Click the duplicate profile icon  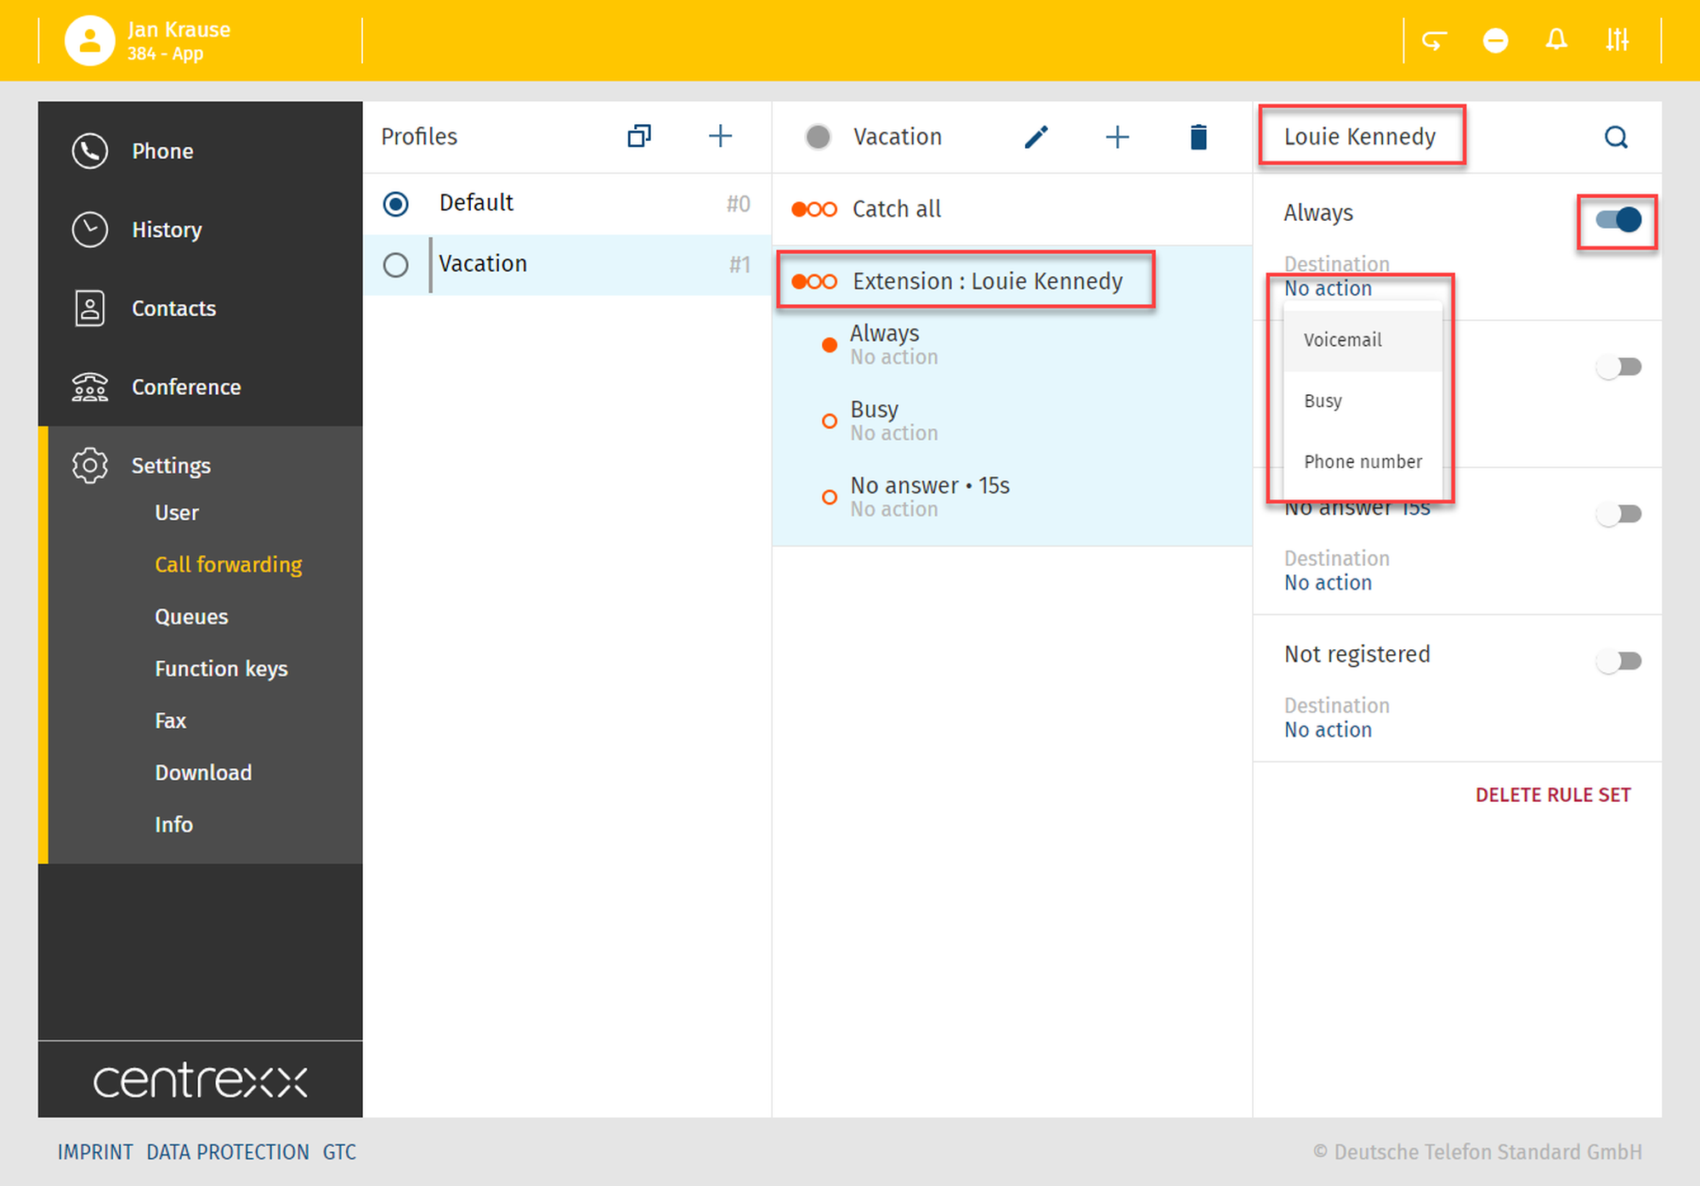click(x=639, y=136)
